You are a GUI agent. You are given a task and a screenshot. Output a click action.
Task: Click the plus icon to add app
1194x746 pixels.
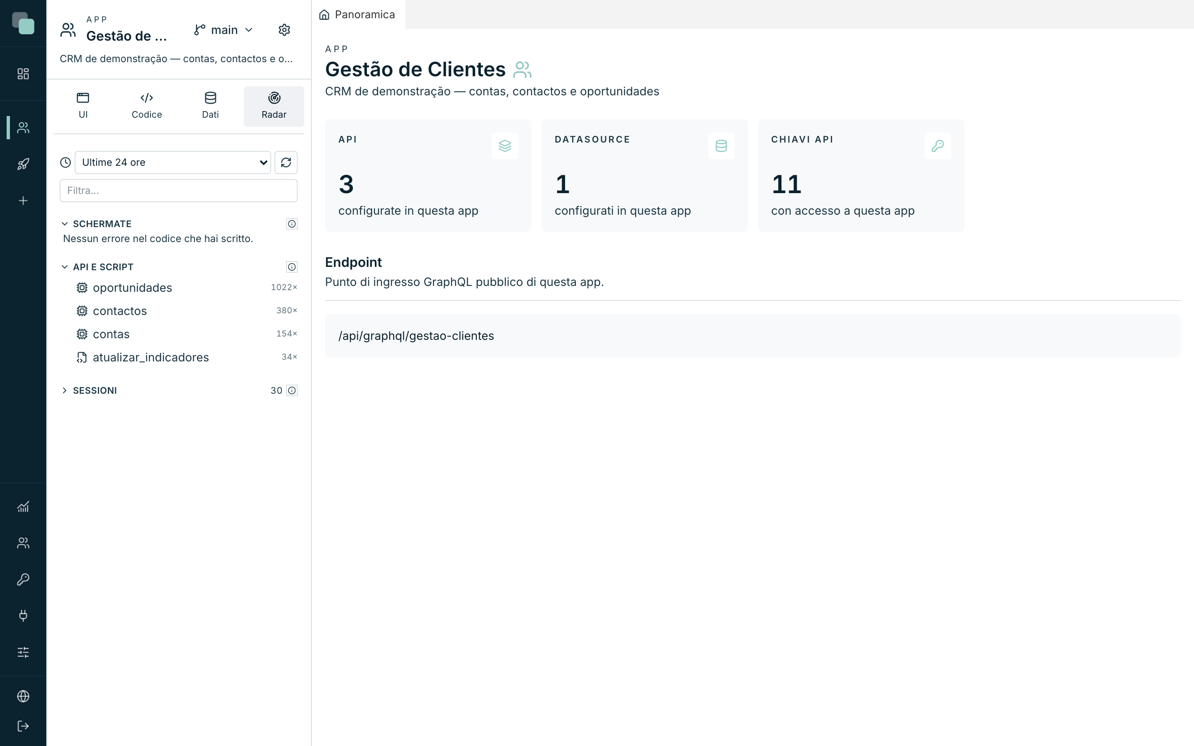pos(23,200)
